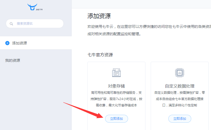Click the 自定义数据处理 card title

coord(180,86)
